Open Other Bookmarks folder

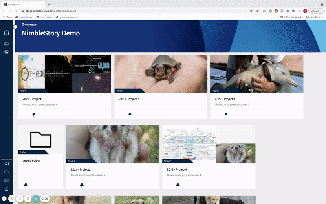pos(291,17)
